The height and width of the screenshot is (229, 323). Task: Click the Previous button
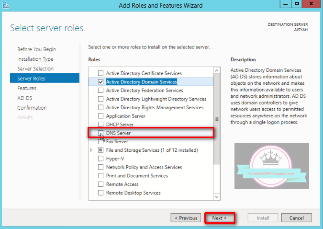186,218
